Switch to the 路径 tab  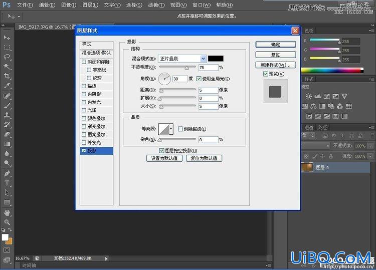coord(322,127)
